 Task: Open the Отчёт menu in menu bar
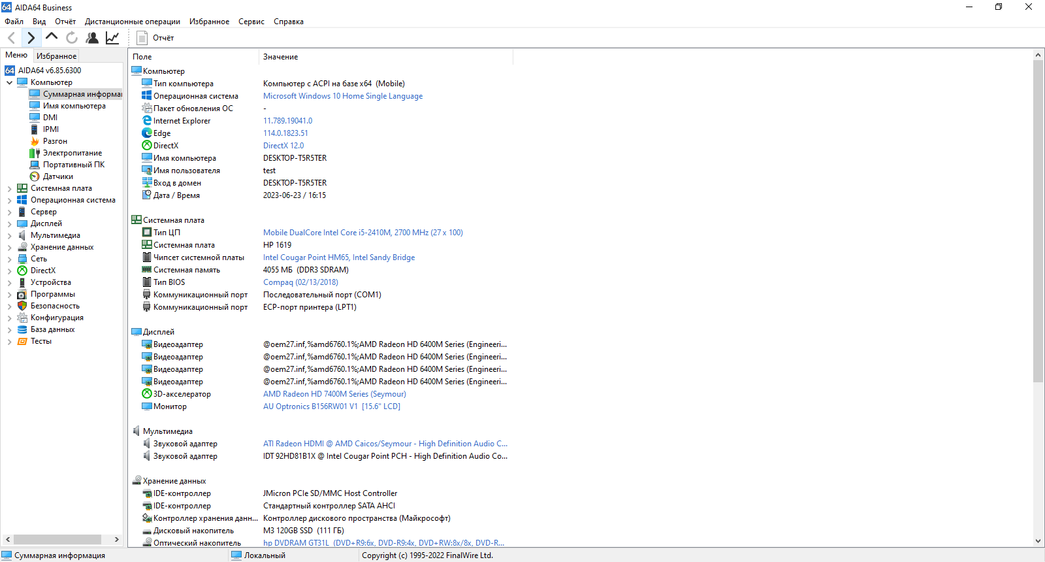tap(65, 22)
